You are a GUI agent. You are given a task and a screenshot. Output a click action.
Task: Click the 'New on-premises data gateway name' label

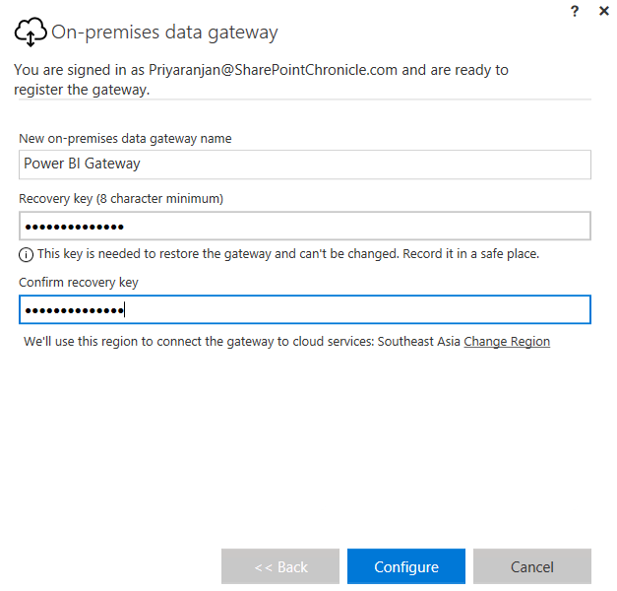[x=125, y=139]
